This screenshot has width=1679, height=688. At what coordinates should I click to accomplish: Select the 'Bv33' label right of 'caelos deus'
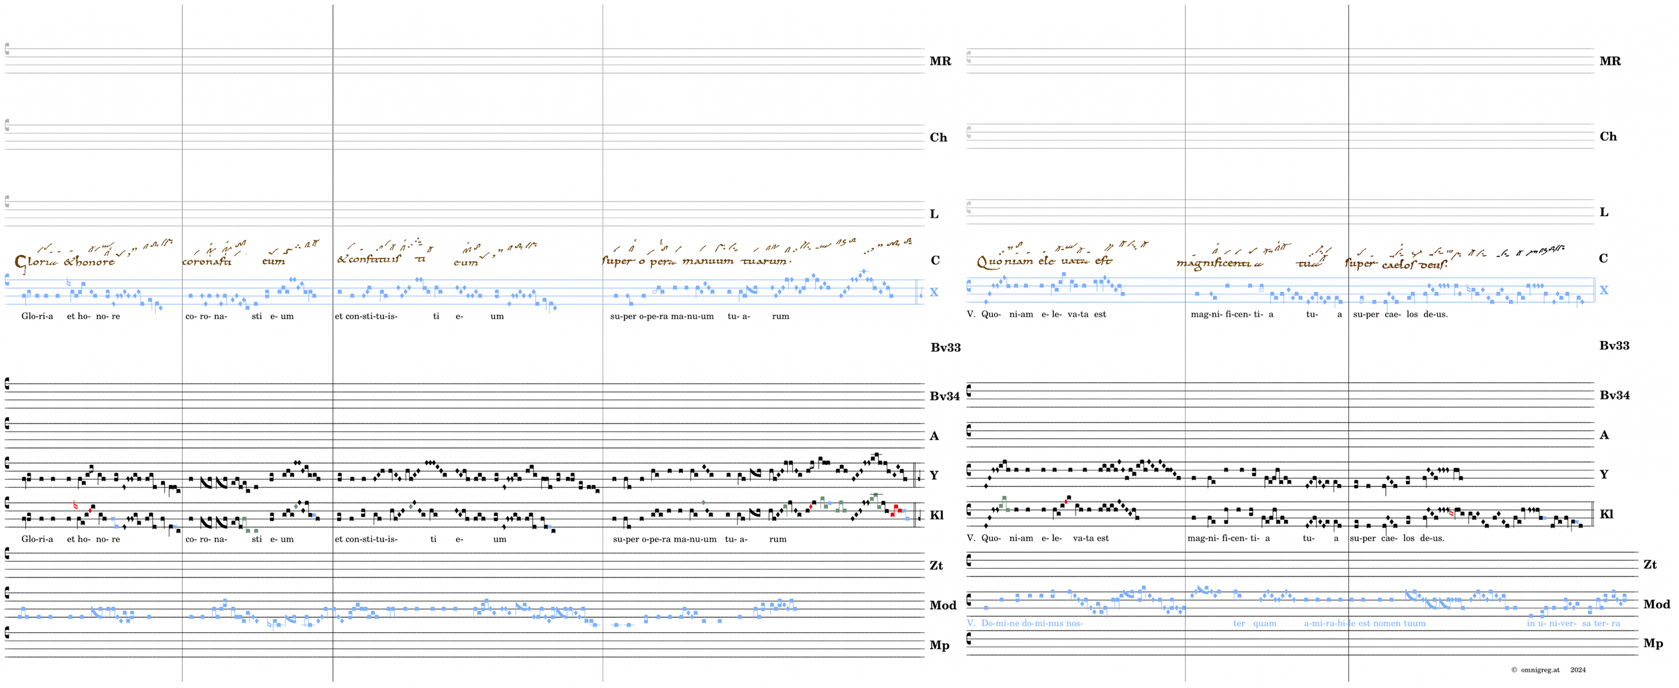(1614, 346)
